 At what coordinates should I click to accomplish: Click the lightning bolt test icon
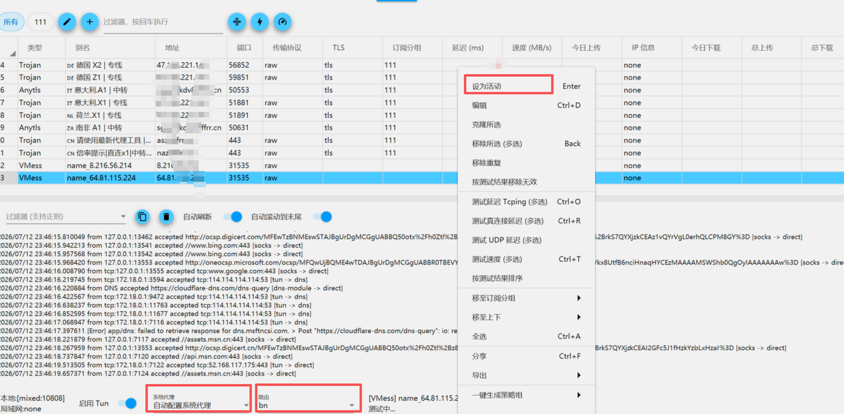click(x=260, y=22)
